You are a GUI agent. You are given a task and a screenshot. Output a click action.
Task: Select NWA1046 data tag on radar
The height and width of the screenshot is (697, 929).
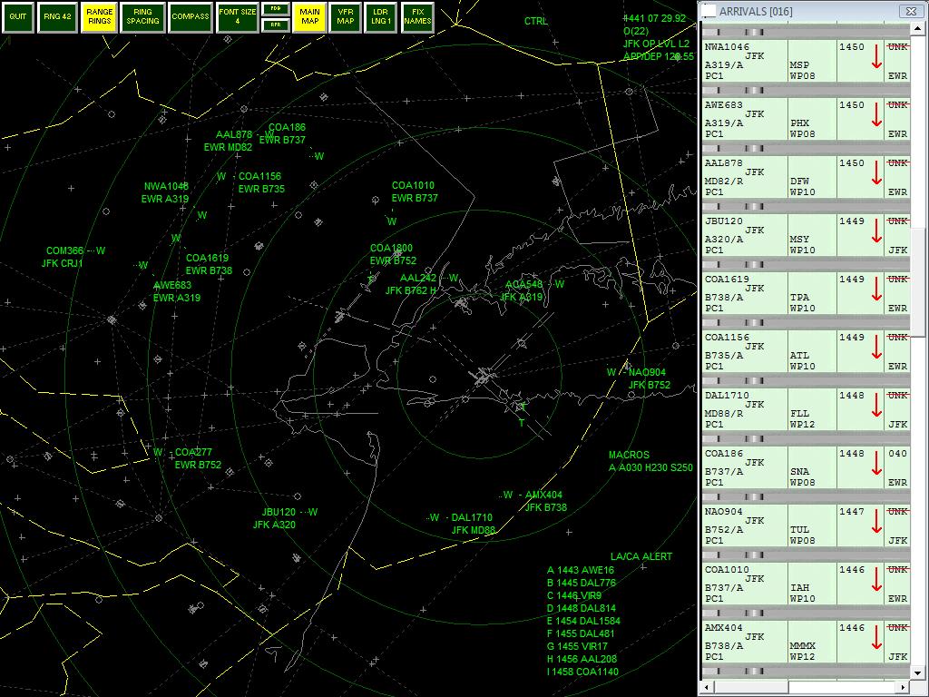165,192
